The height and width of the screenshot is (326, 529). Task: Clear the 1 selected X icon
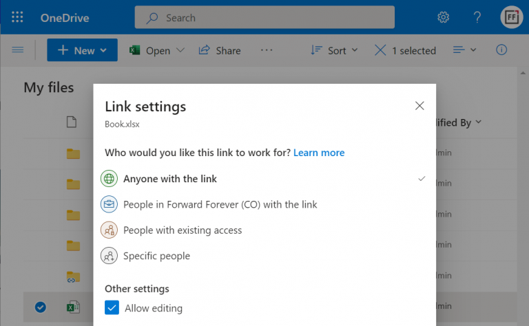[x=380, y=50]
